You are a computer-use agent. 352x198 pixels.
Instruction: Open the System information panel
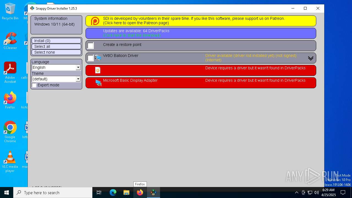point(56,25)
